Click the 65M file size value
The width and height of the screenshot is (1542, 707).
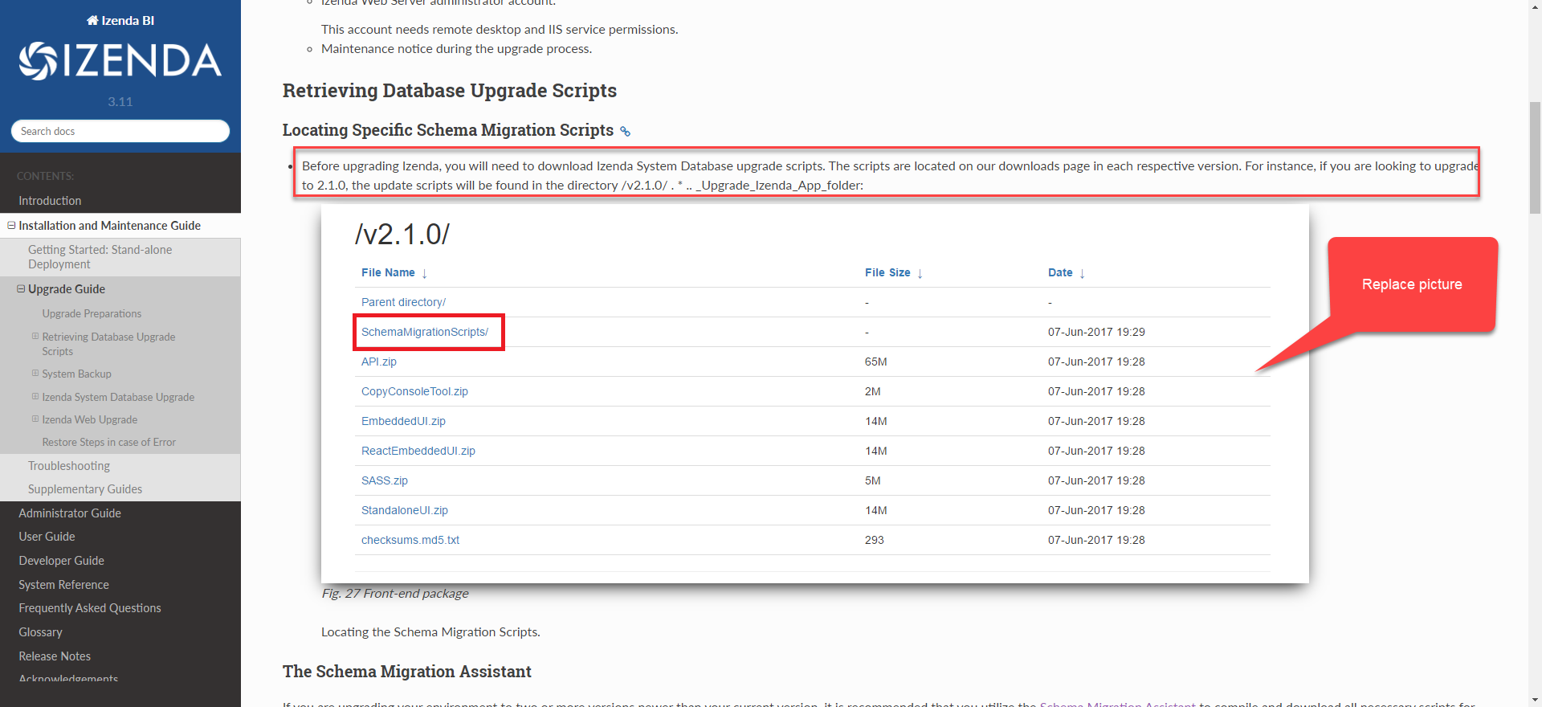tap(876, 362)
